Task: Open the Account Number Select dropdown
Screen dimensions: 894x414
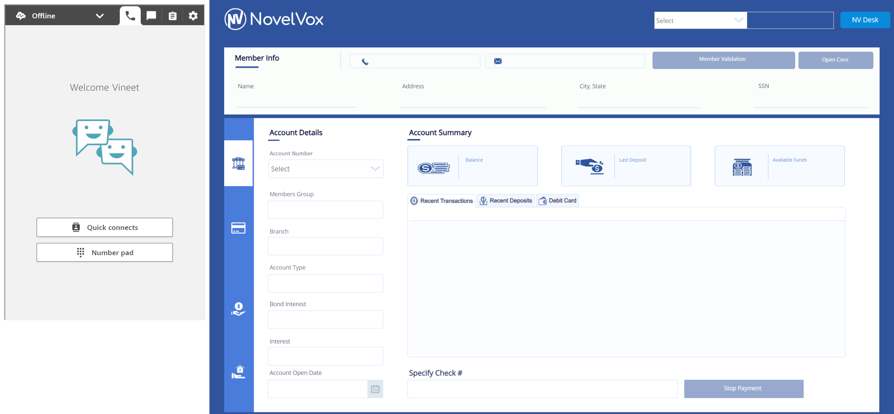Action: (x=325, y=169)
